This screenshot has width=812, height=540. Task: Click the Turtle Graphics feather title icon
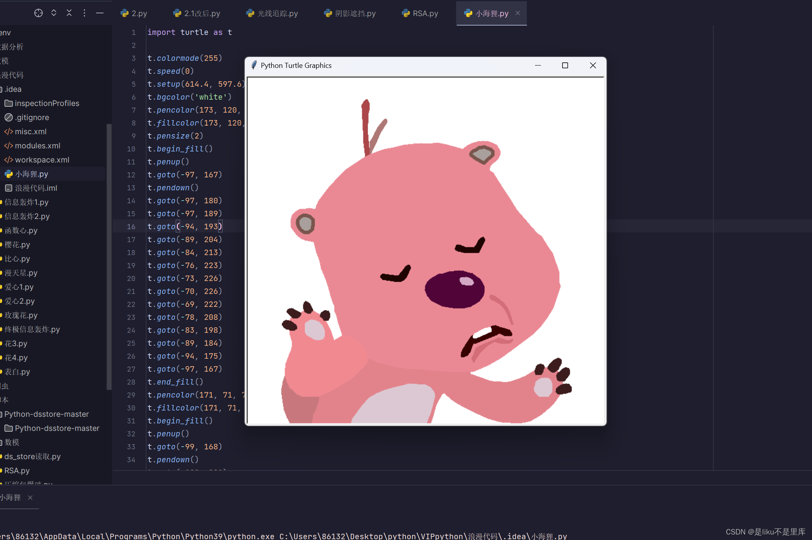point(254,65)
